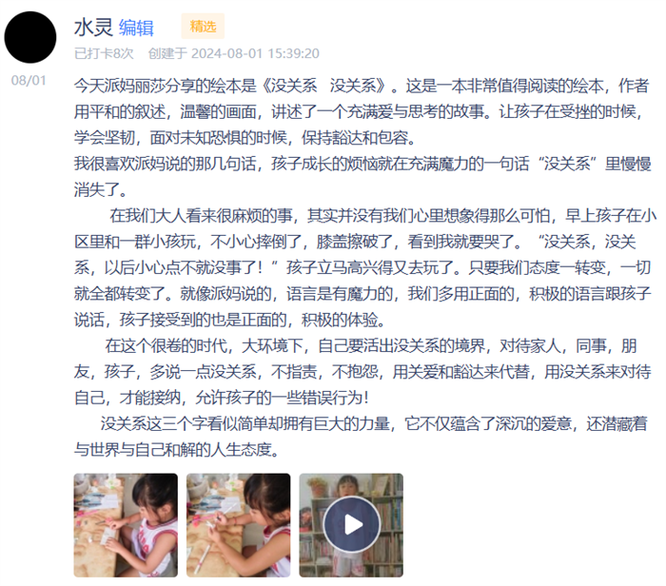Click the line starting 在这个很卷的时代
666x586 pixels.
click(x=371, y=345)
